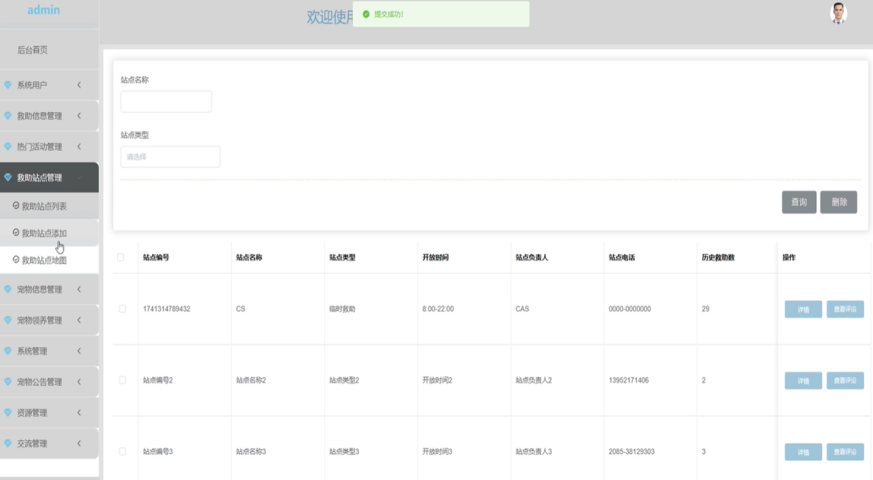Click the 开放时间 column header
The width and height of the screenshot is (873, 480).
tap(435, 257)
